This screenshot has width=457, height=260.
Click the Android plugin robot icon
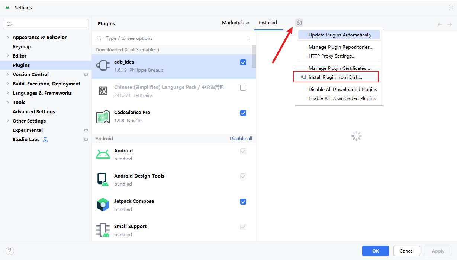click(103, 155)
